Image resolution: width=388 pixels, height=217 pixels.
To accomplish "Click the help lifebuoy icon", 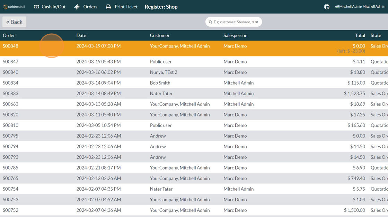I will click(327, 7).
